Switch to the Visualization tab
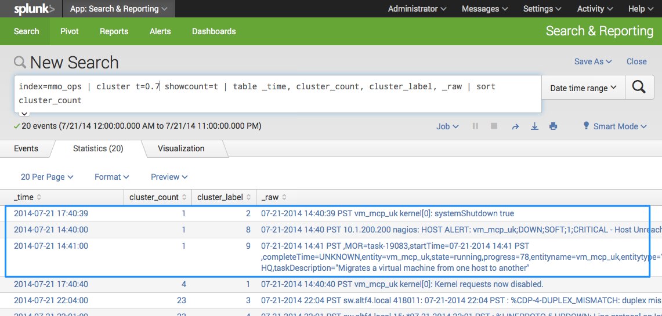 pyautogui.click(x=181, y=148)
